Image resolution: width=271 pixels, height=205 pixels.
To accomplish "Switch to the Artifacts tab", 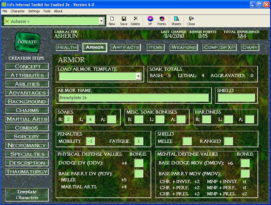I will 126,47.
